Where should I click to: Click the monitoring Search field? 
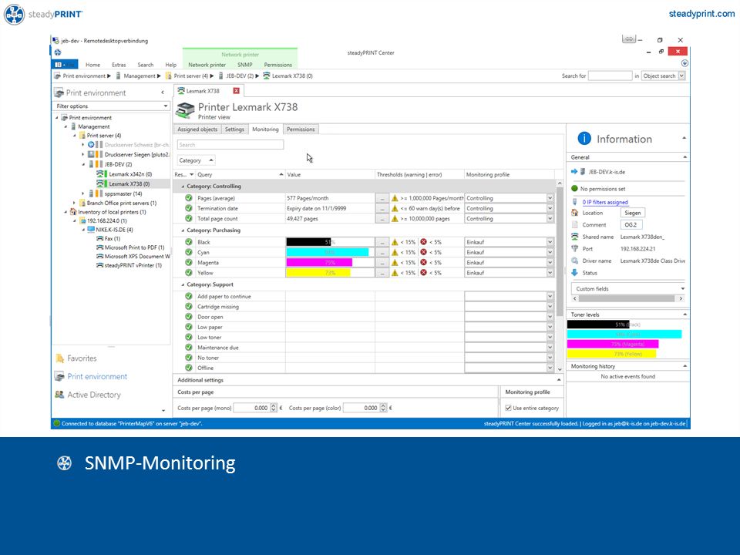click(230, 145)
